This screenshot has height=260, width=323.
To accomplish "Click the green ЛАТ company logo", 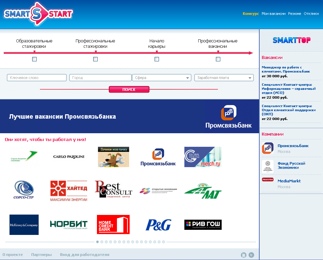I will [203, 191].
